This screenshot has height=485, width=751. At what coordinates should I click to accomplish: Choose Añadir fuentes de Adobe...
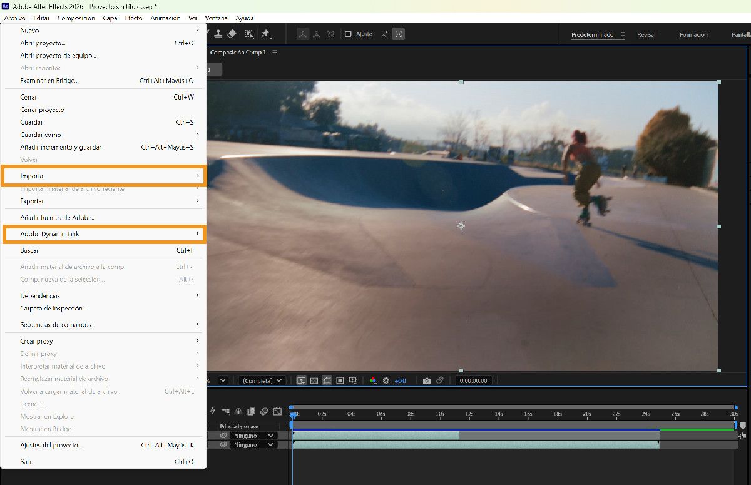point(104,217)
